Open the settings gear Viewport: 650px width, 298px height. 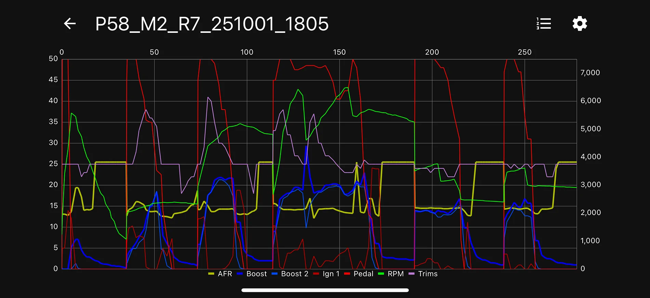580,24
